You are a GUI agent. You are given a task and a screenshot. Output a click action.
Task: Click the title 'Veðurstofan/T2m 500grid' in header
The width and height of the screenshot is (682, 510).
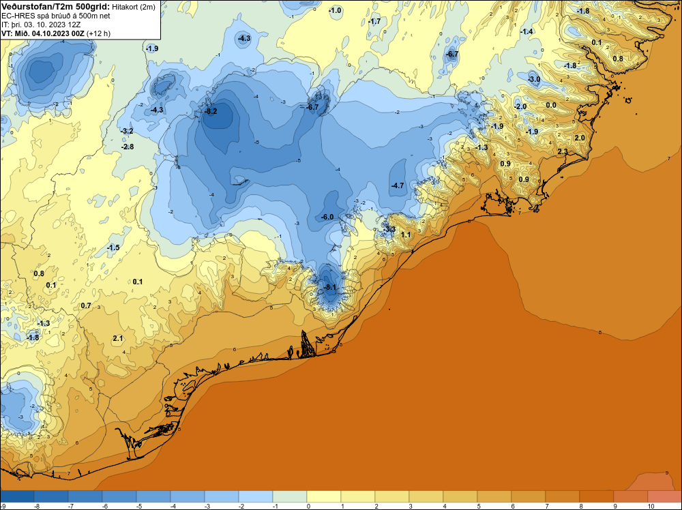(55, 7)
